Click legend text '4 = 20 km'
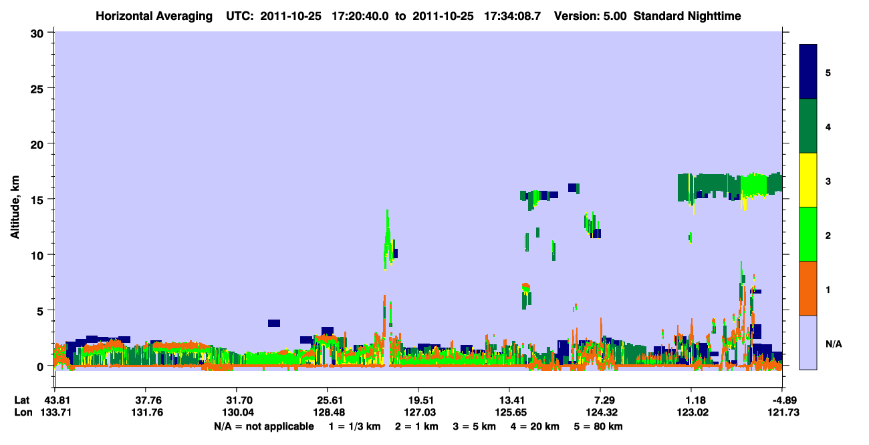This screenshot has width=869, height=445. pyautogui.click(x=535, y=426)
